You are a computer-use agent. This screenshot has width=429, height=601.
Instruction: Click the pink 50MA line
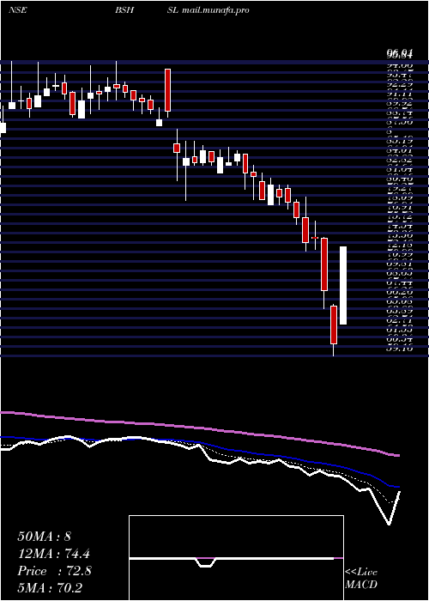[199, 428]
